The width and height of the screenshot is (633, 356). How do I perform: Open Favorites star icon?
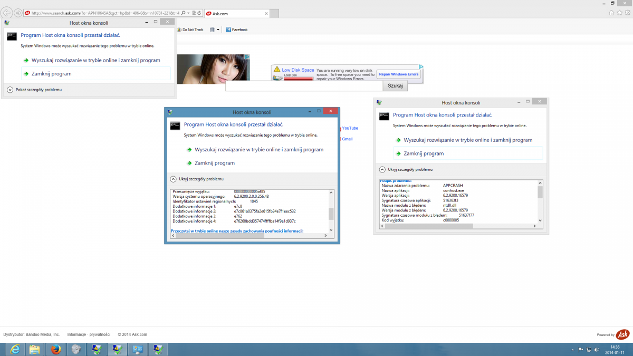coord(619,13)
